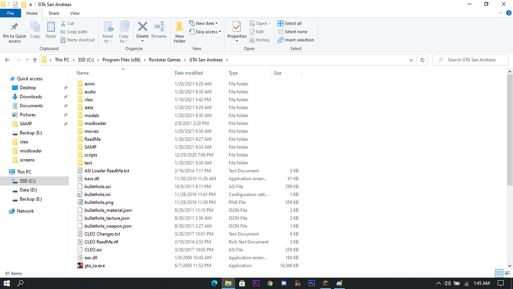
Task: Open the system tray hidden icons arrow
Action: click(x=438, y=283)
